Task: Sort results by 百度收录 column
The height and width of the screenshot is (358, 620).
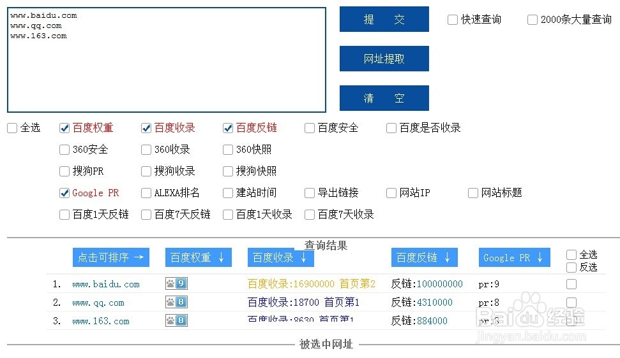Action: point(281,257)
